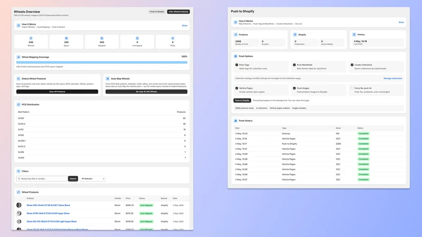The image size is (422, 237).
Task: Open the Strom DS-F45 Light Hyper Black product link
Action: pos(52,221)
